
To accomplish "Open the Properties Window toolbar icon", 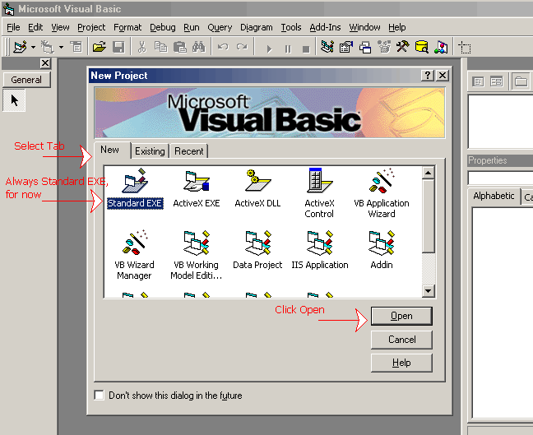I will coord(346,47).
